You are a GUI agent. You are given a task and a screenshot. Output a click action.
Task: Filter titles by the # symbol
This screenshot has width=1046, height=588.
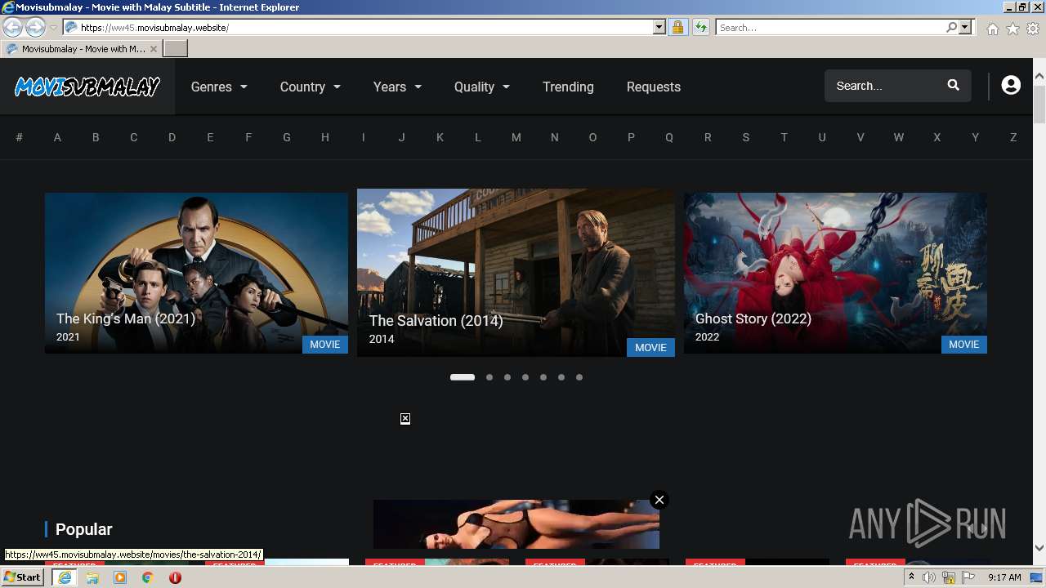pos(19,137)
